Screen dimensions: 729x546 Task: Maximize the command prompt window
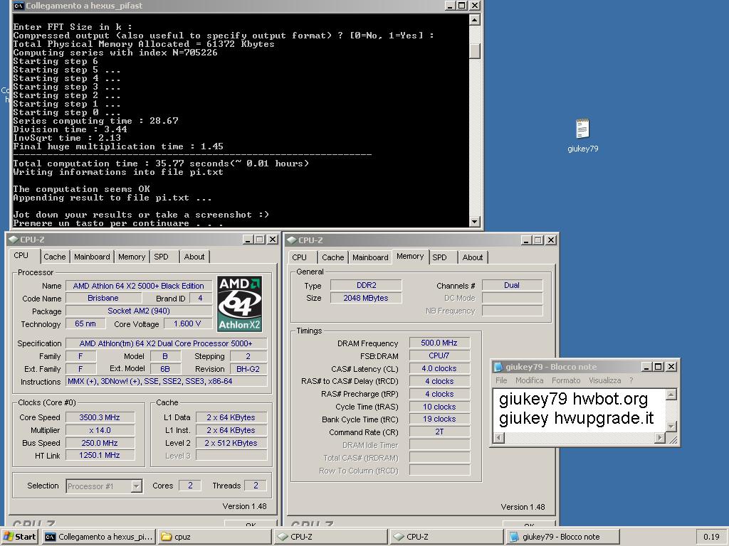click(461, 6)
